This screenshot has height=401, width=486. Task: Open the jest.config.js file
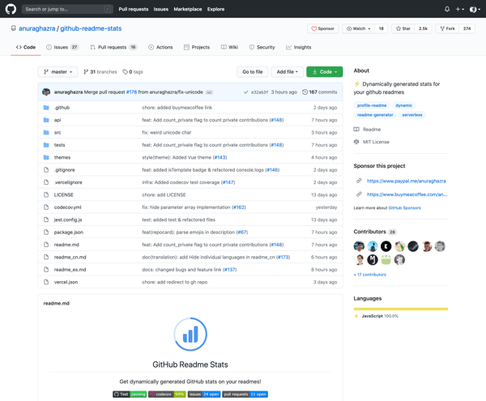click(x=68, y=220)
